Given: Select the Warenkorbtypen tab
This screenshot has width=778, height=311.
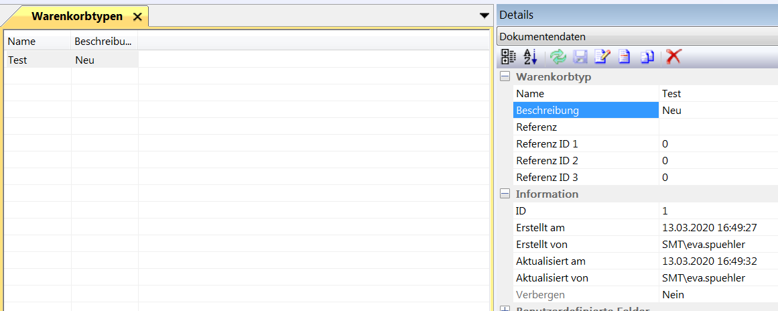Looking at the screenshot, I should point(76,17).
